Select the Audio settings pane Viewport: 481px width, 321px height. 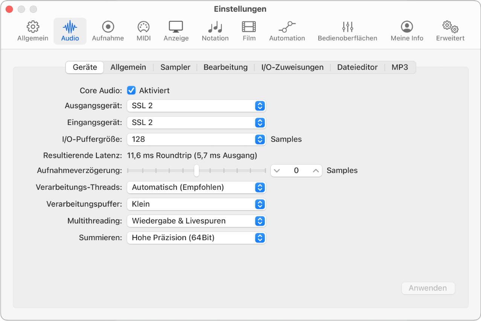click(70, 31)
